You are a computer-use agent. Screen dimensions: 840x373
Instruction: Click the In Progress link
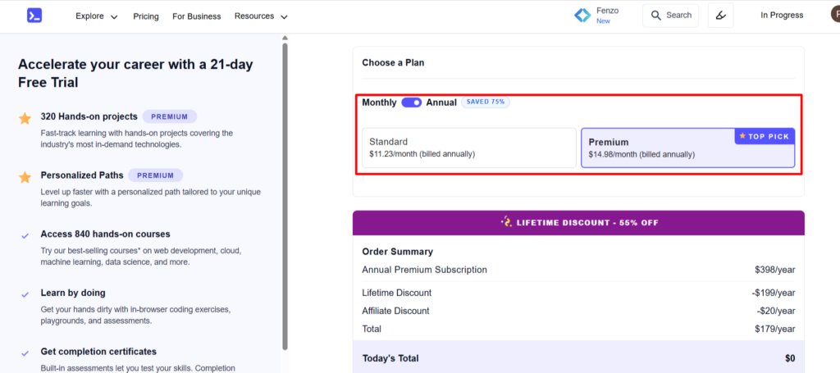pos(782,16)
